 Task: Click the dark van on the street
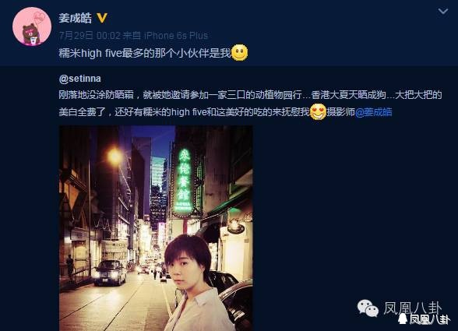click(111, 273)
